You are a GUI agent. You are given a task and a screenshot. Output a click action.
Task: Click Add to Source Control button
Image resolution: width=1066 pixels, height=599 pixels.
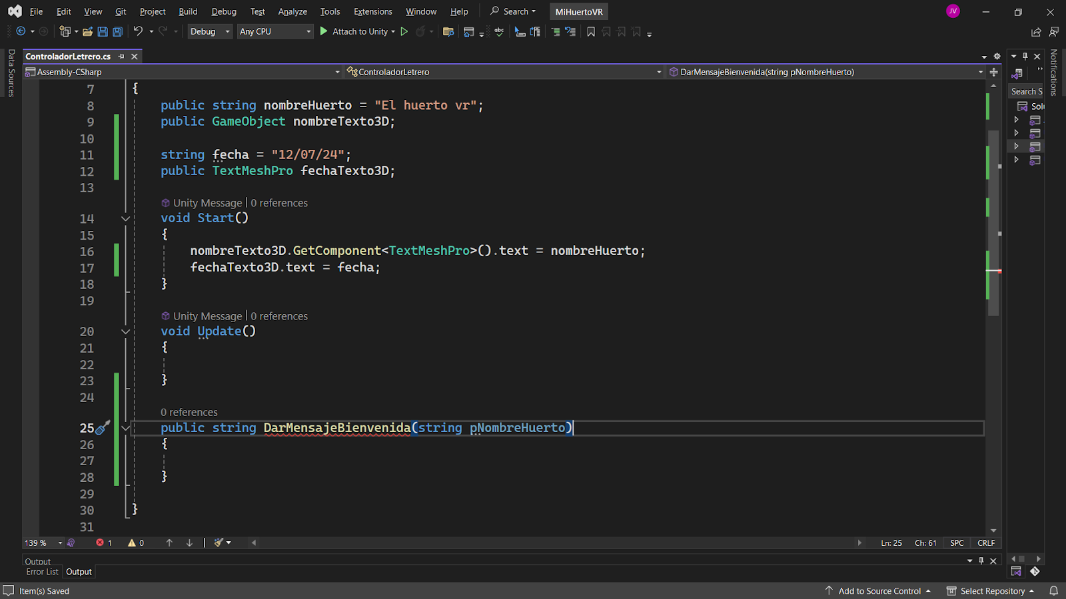[x=879, y=591]
